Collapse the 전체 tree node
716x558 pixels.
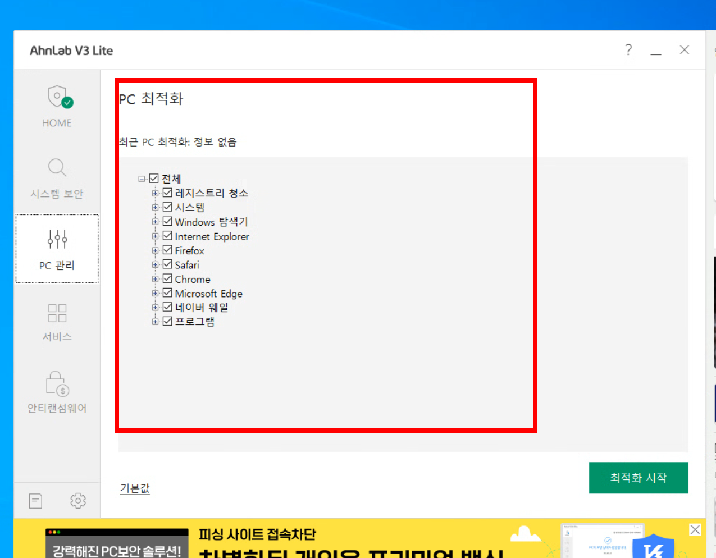pos(142,179)
